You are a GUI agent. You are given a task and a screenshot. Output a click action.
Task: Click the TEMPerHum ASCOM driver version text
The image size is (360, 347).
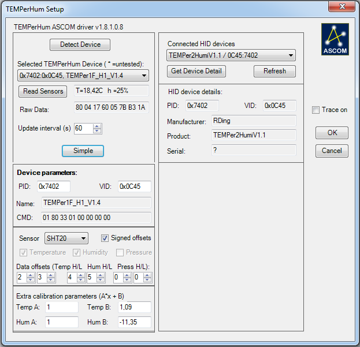(68, 27)
